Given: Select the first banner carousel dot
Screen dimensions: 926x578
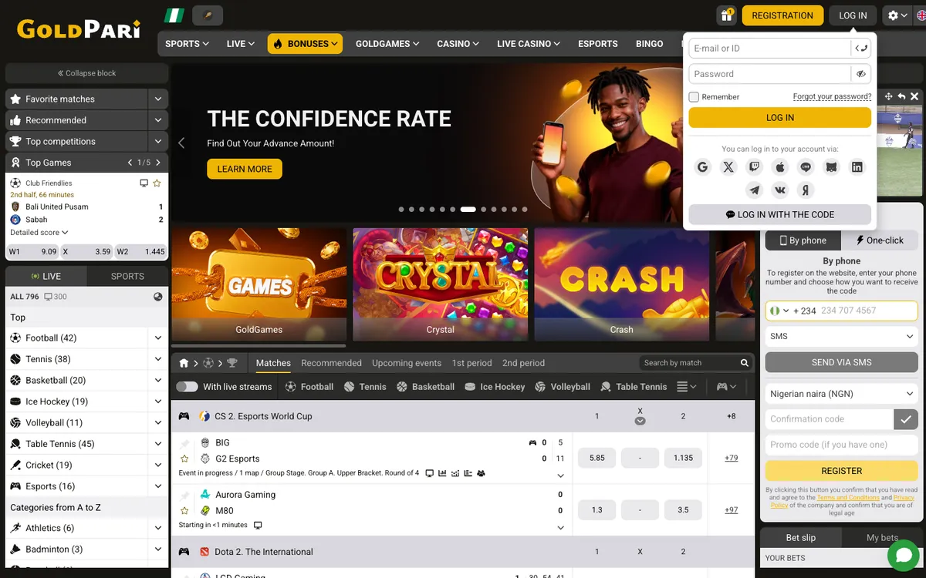Looking at the screenshot, I should click(x=401, y=210).
